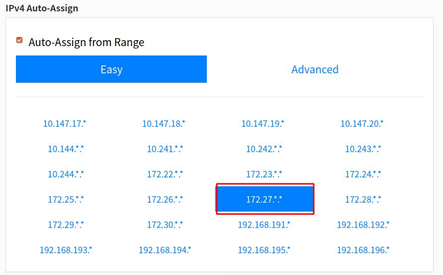
Task: Select the 172.28.*.* range
Action: 363,200
